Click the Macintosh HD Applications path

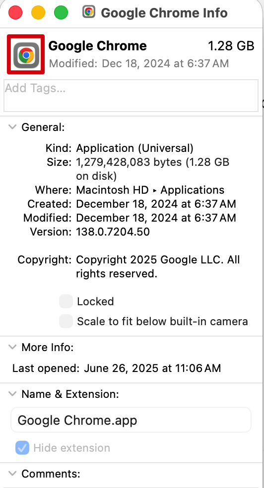tap(150, 190)
